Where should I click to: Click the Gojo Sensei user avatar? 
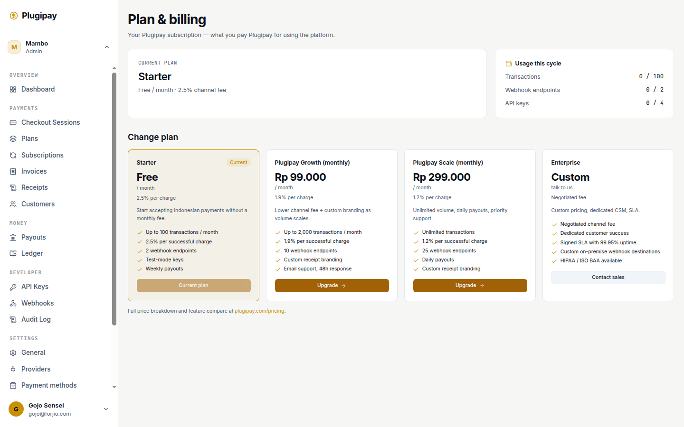[x=16, y=409]
